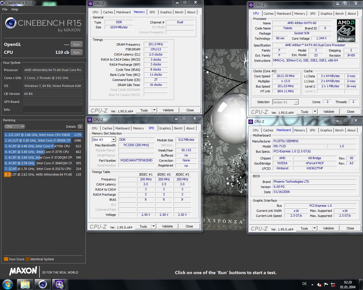
Task: Select ranking row Intel Xeon CPU X5650
Action: tap(43, 135)
